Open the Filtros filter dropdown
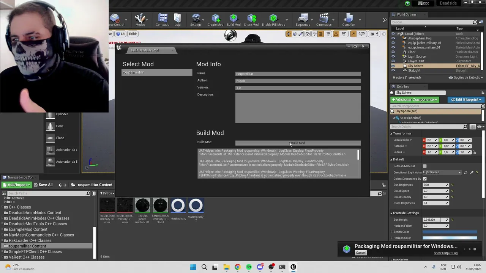This screenshot has width=486, height=273. click(107, 193)
